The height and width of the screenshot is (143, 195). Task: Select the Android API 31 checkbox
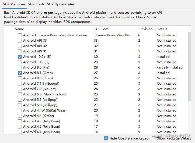coord(20,51)
